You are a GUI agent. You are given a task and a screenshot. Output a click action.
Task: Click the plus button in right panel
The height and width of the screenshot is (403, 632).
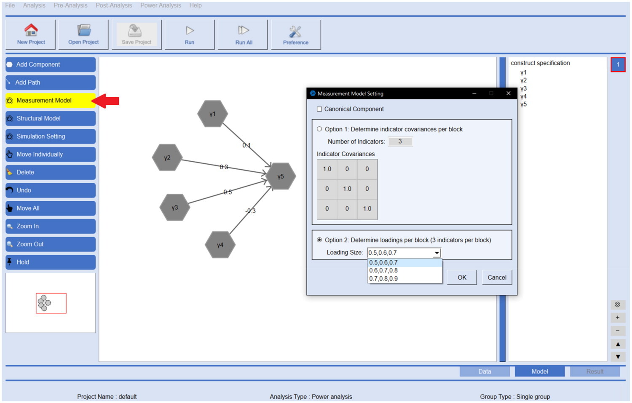pos(617,318)
